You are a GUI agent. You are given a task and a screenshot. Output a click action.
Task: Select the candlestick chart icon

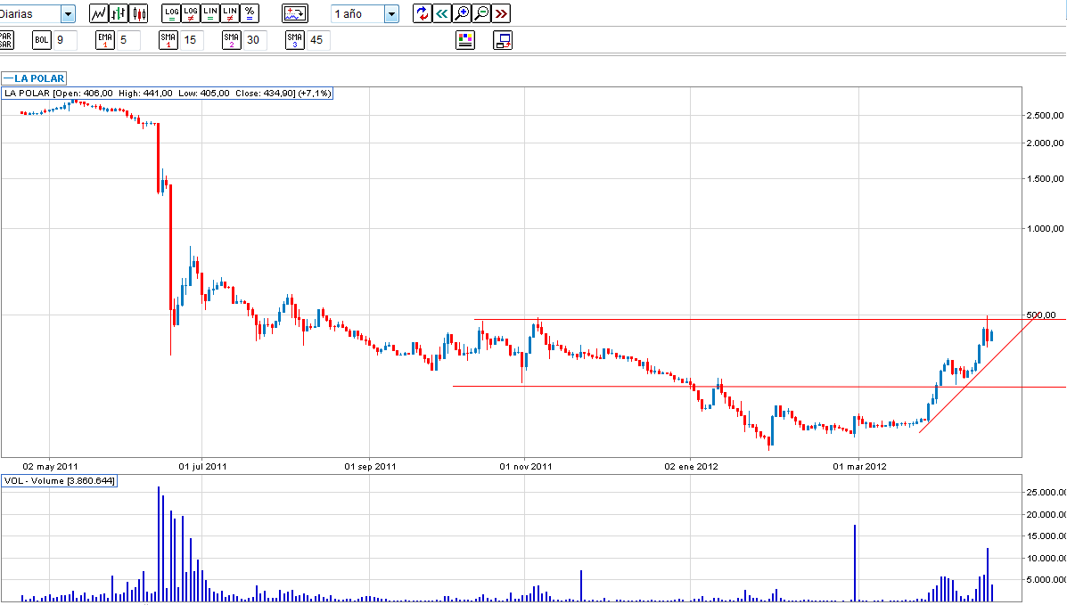[138, 13]
